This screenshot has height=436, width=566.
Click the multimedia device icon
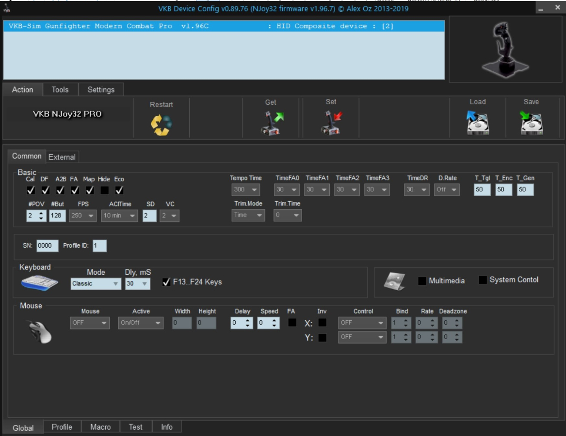coord(395,281)
